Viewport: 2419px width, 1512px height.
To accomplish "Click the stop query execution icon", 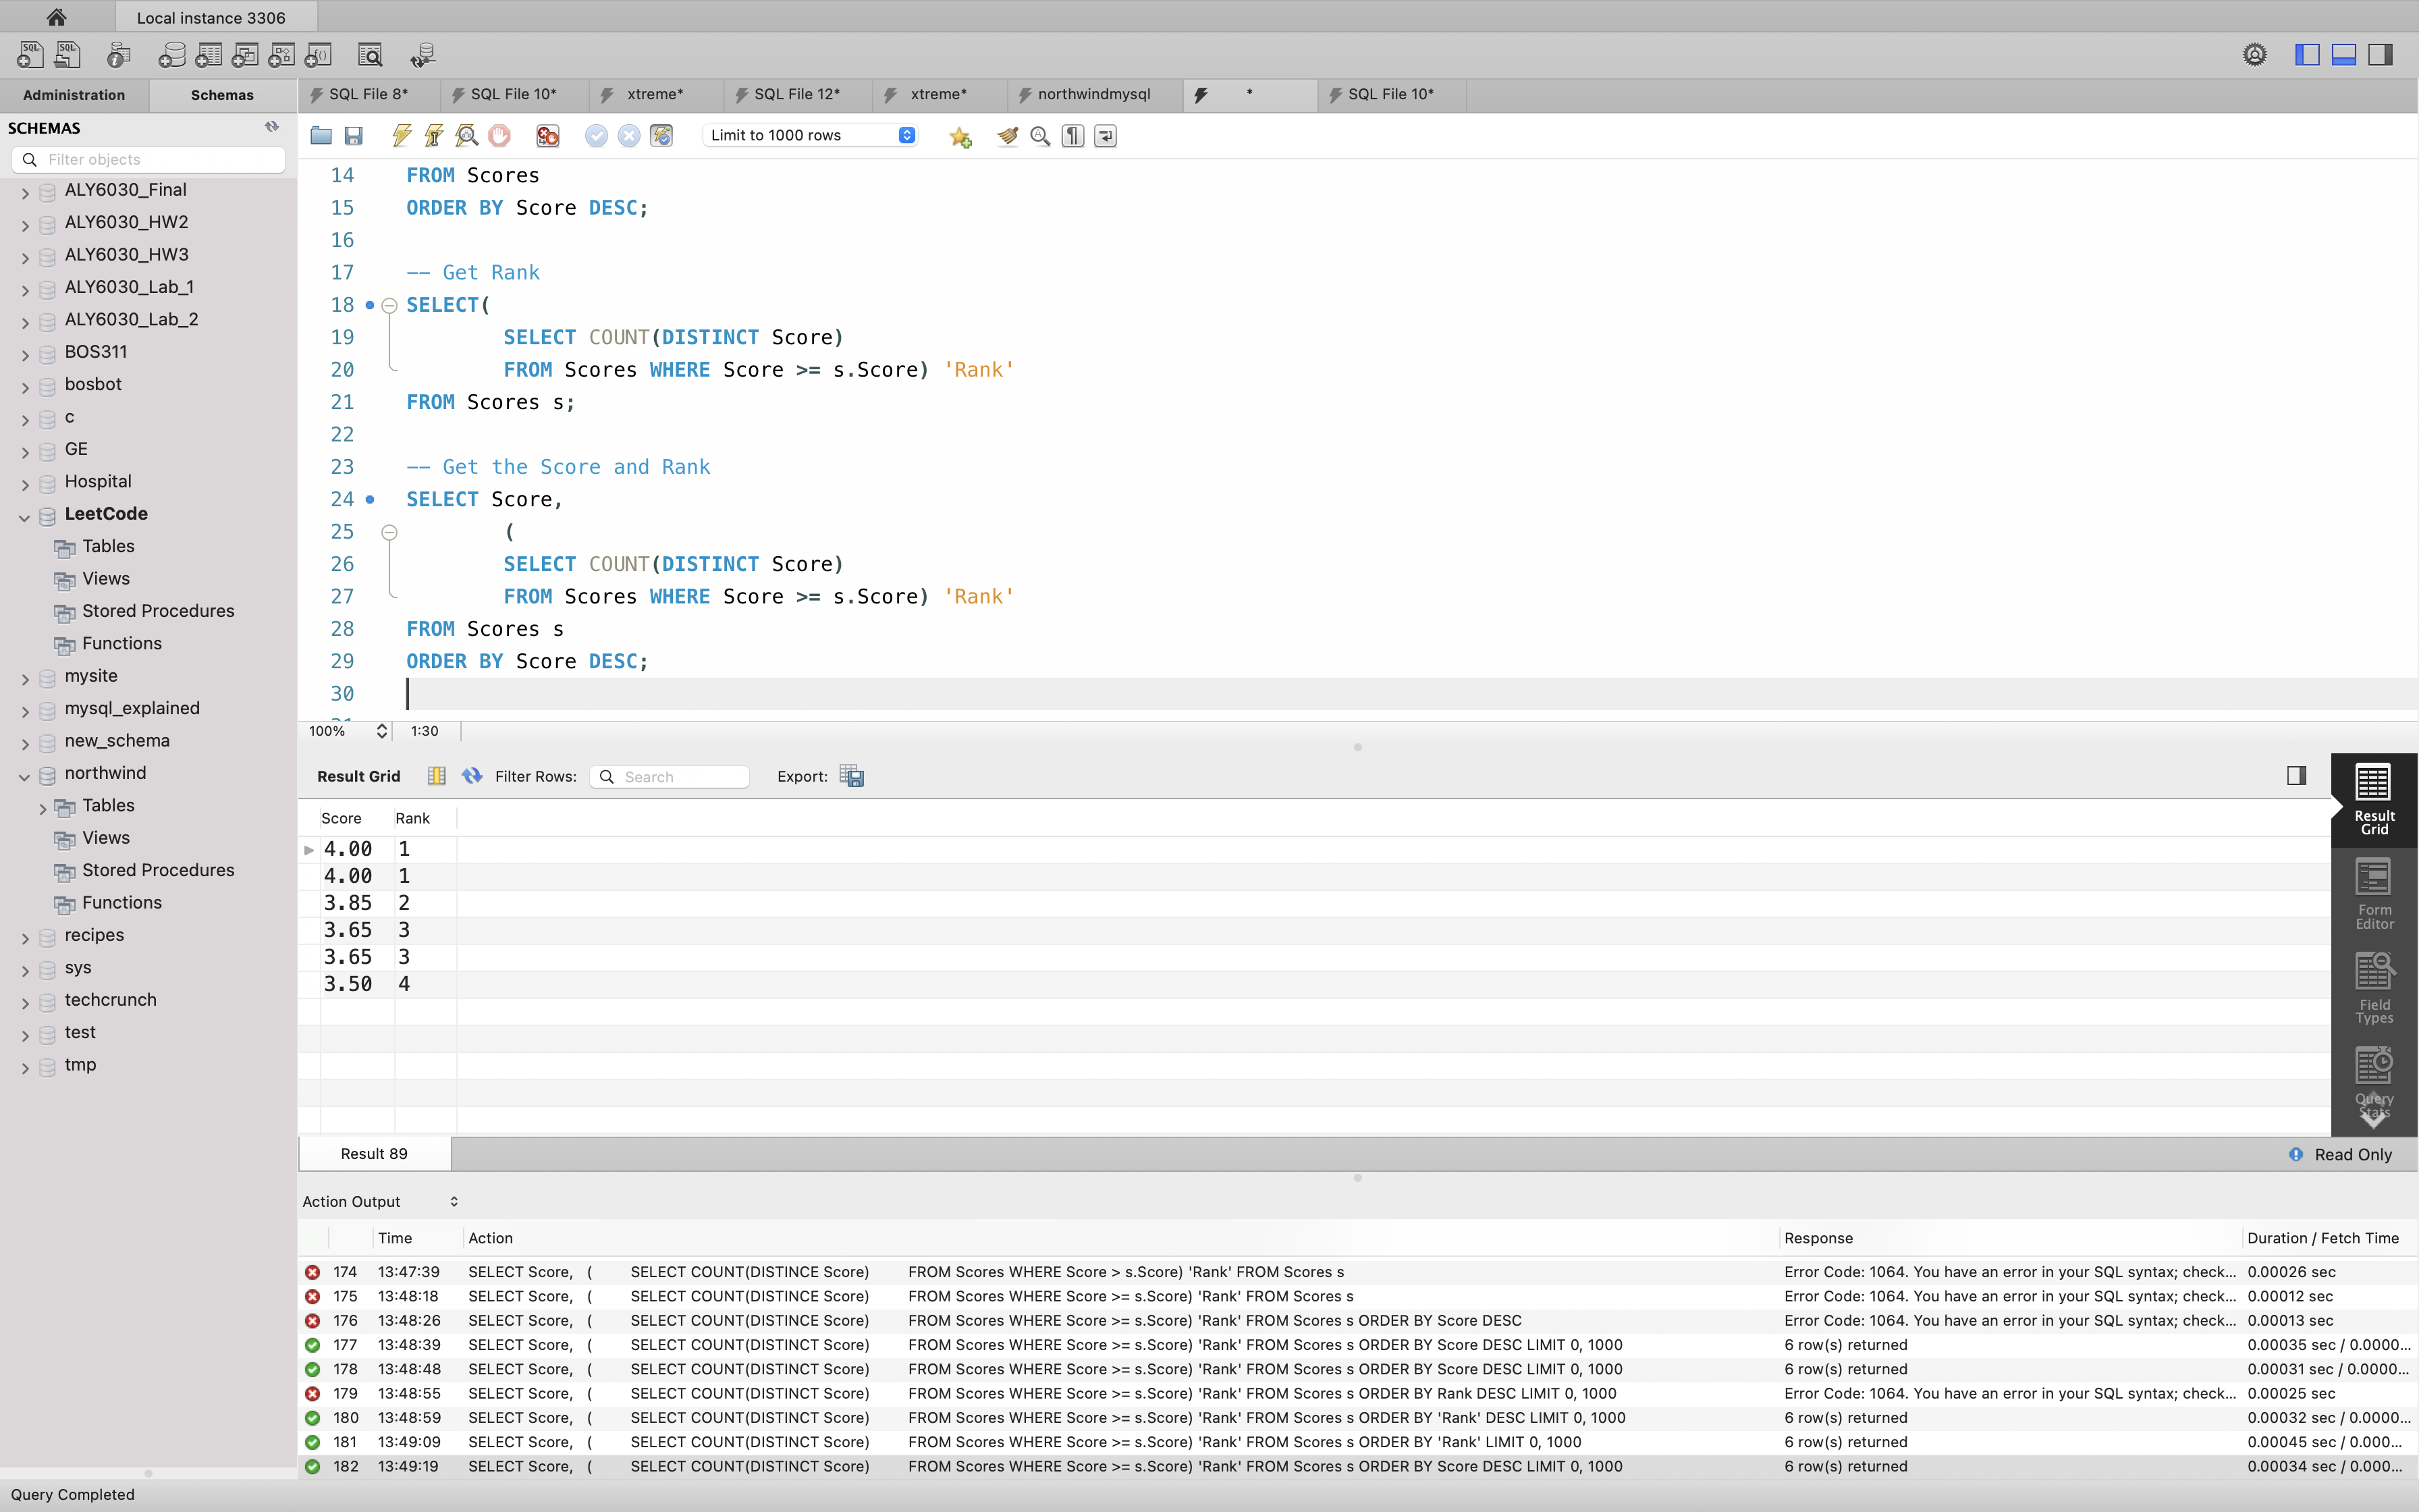I will 499,135.
